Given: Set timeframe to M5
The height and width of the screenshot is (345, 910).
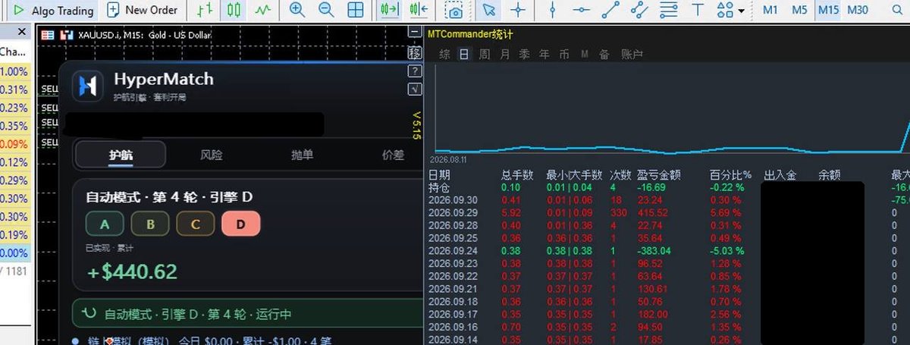Looking at the screenshot, I should pyautogui.click(x=799, y=11).
